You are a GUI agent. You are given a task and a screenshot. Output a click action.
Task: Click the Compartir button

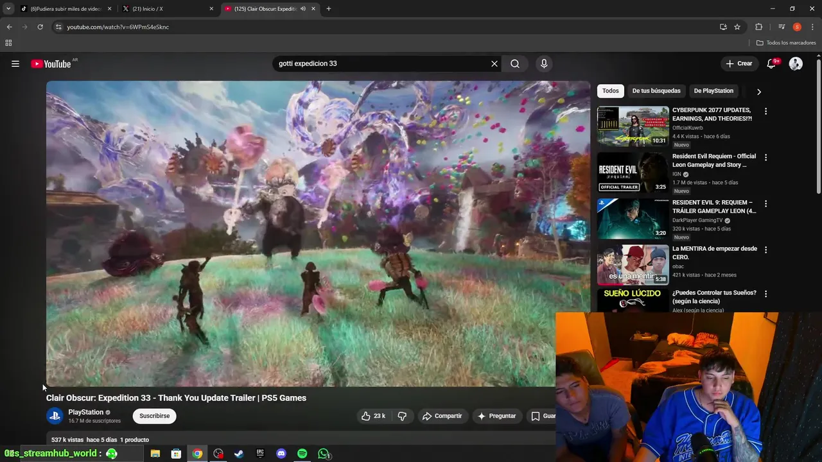click(442, 416)
